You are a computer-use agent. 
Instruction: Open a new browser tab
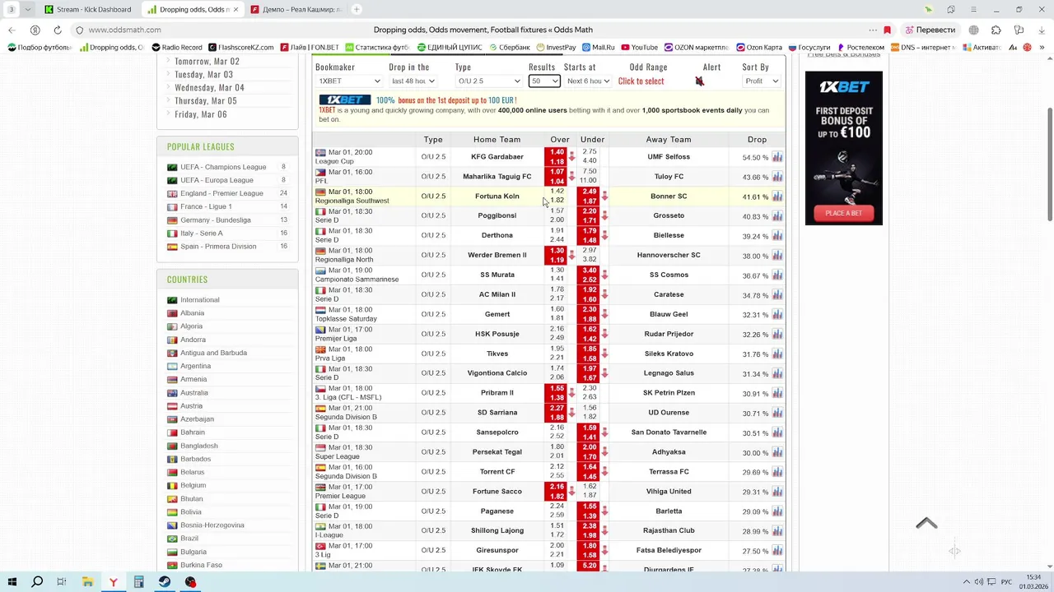[357, 10]
